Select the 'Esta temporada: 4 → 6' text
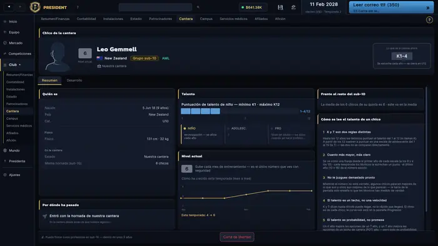438x246 pixels. click(198, 215)
